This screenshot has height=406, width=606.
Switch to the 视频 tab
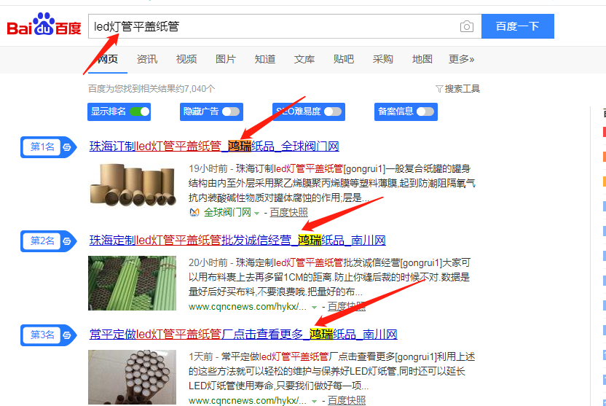pyautogui.click(x=186, y=59)
